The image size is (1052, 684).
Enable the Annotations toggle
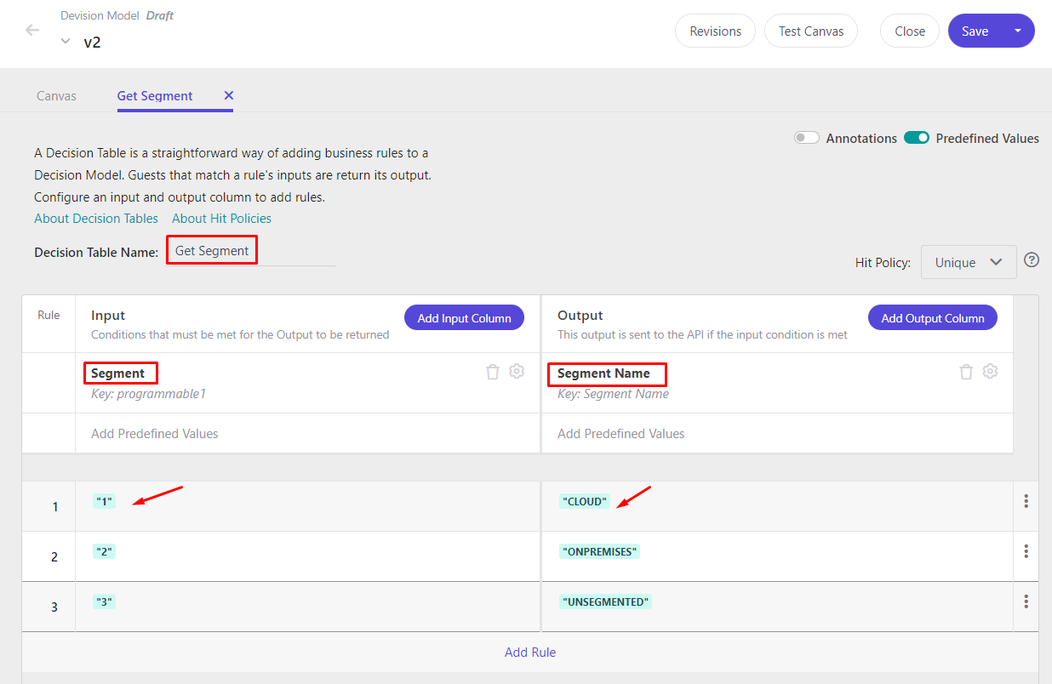point(806,137)
